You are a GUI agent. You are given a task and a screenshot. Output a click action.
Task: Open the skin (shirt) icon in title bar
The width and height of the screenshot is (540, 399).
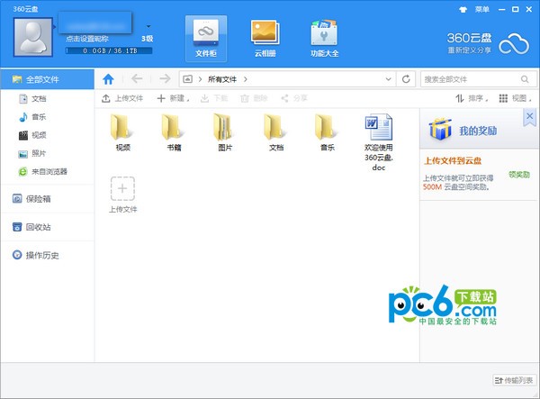[x=463, y=10]
